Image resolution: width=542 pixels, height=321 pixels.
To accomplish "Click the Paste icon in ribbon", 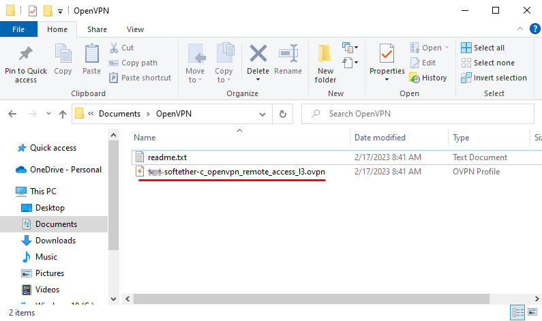I will (x=91, y=55).
